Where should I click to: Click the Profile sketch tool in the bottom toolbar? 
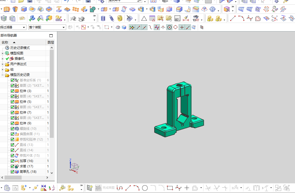click(x=120, y=188)
